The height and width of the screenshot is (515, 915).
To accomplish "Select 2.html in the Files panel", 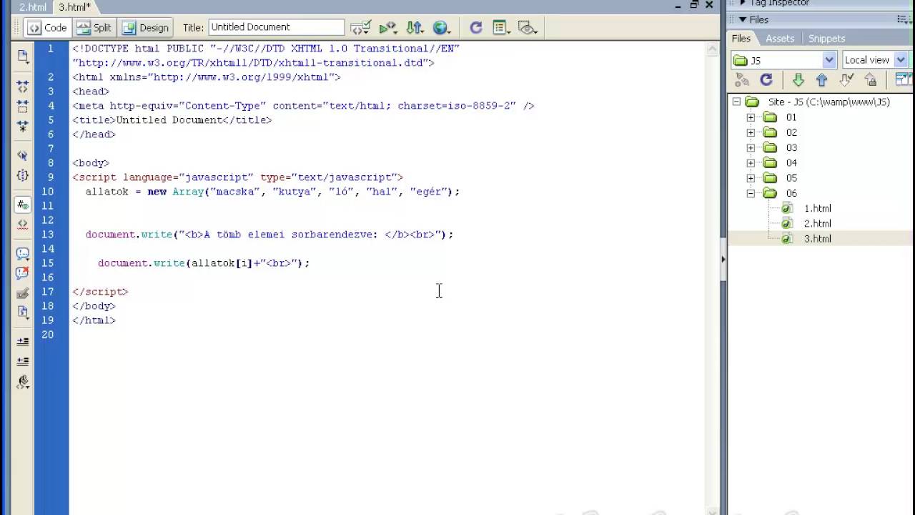I will (x=817, y=224).
